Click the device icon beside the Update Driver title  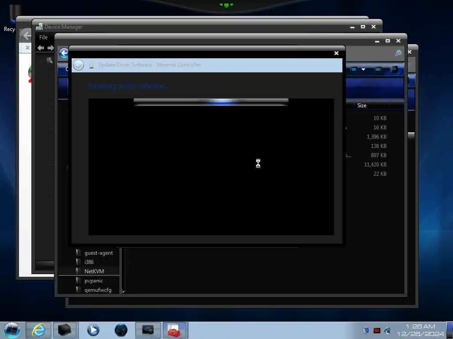pos(91,65)
